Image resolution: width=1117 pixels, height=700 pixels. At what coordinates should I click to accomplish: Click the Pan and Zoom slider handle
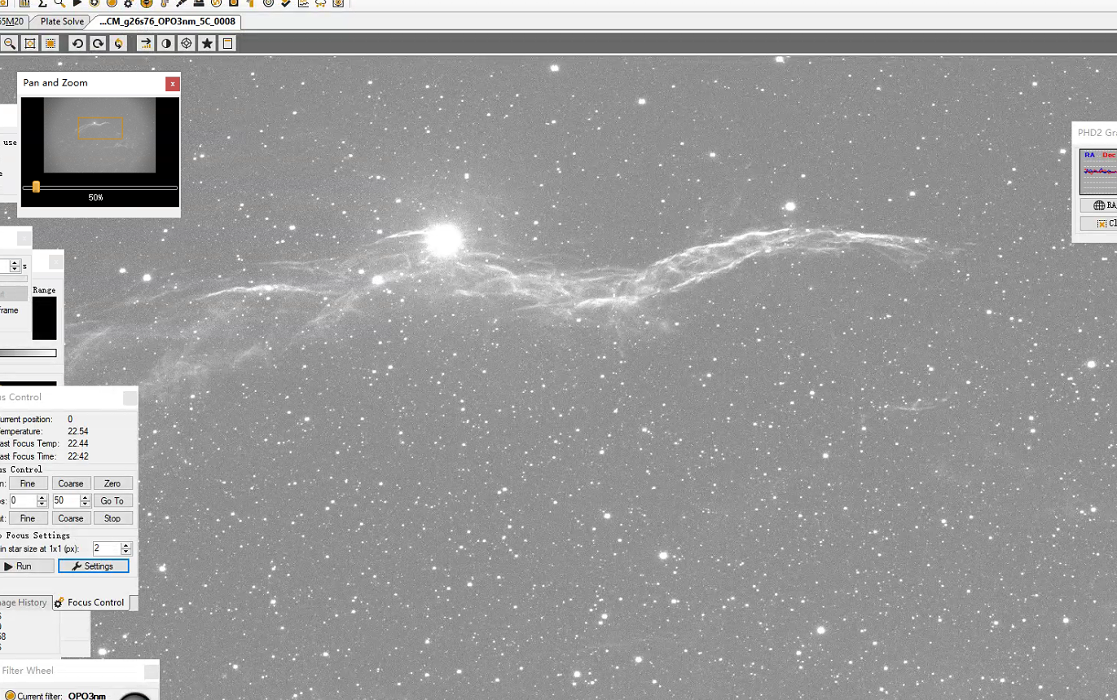36,187
